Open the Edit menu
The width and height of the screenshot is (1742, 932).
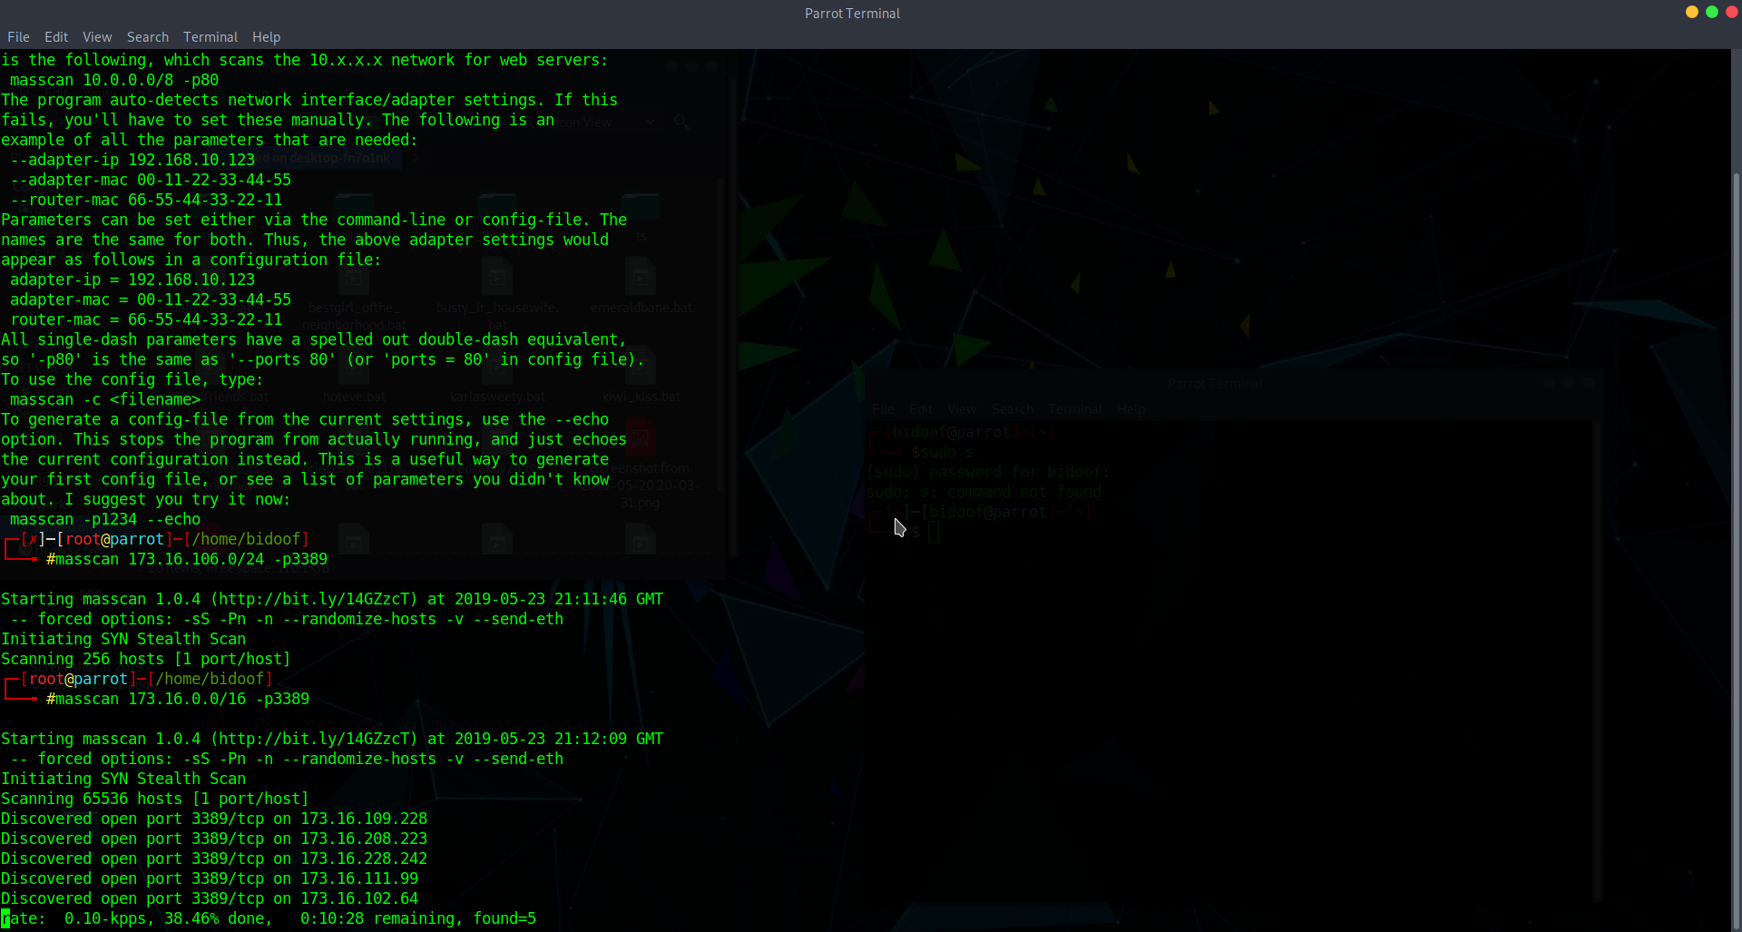tap(56, 37)
